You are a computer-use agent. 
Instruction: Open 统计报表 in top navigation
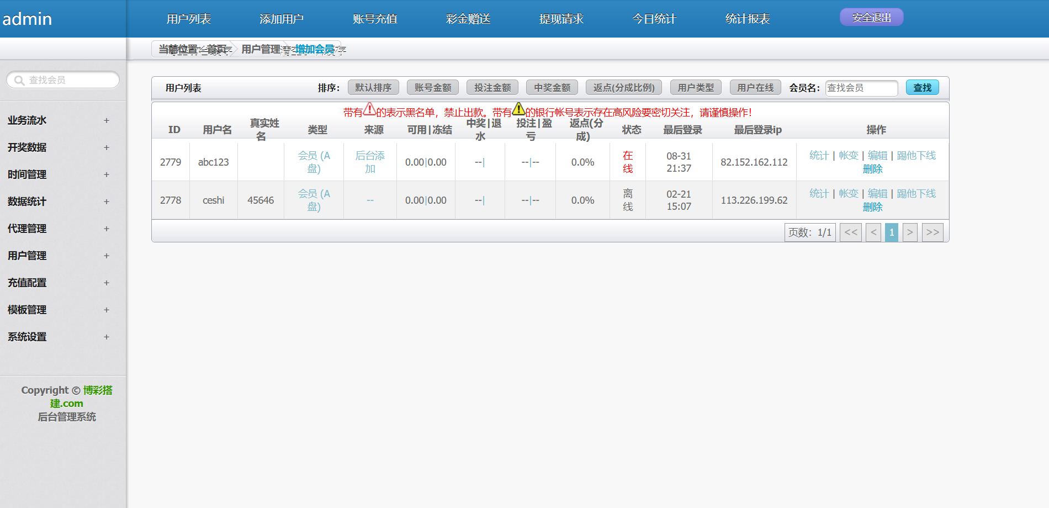tap(747, 19)
